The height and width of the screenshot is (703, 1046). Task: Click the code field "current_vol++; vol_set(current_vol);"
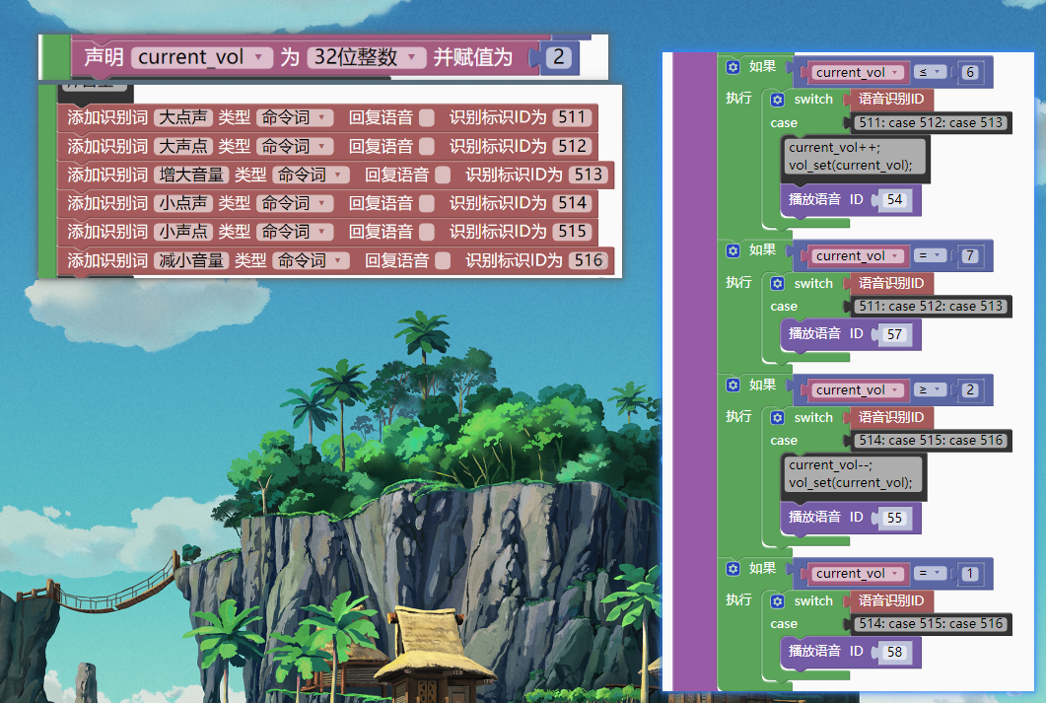tap(854, 159)
